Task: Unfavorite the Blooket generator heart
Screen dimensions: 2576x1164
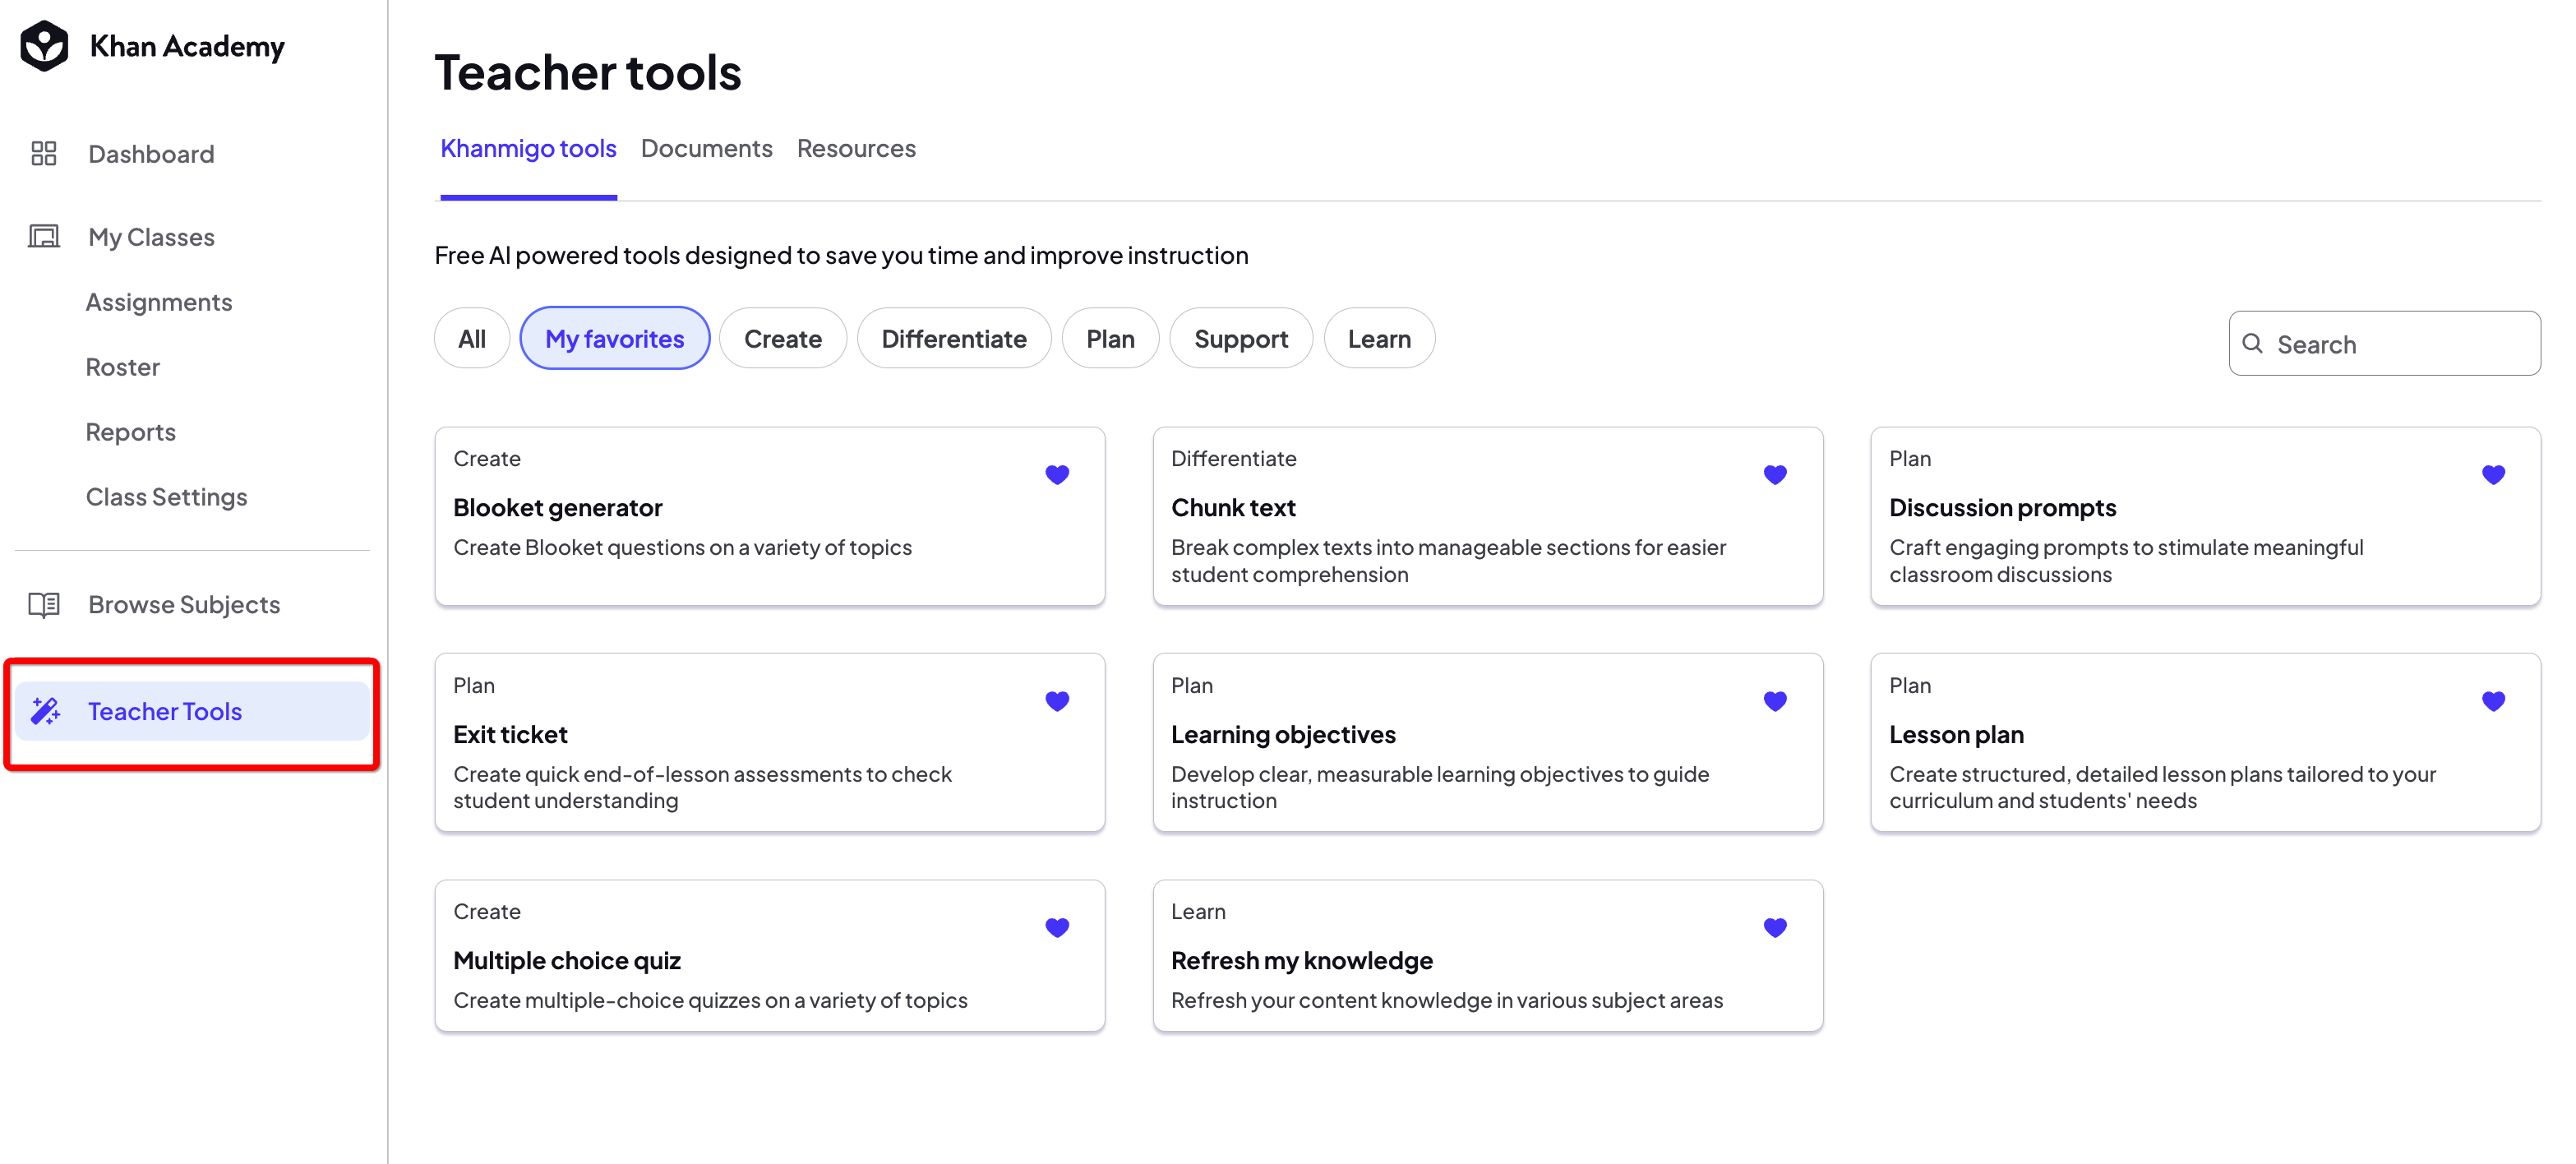Action: [1057, 475]
